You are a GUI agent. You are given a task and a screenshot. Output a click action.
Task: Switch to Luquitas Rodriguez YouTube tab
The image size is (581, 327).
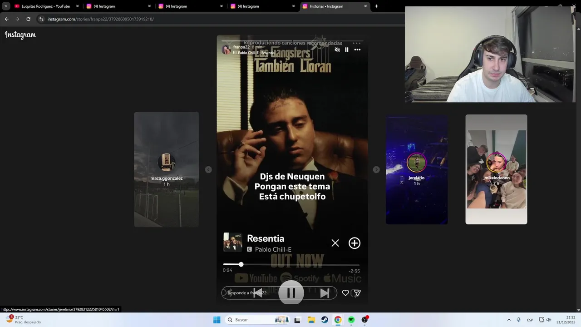point(46,6)
